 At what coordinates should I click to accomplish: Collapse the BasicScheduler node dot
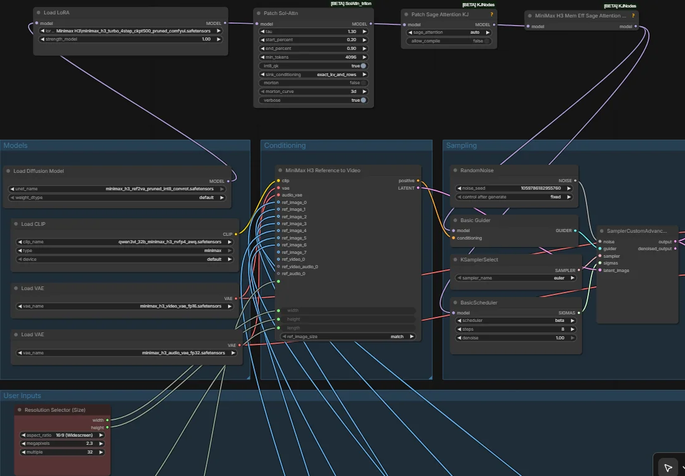click(455, 303)
